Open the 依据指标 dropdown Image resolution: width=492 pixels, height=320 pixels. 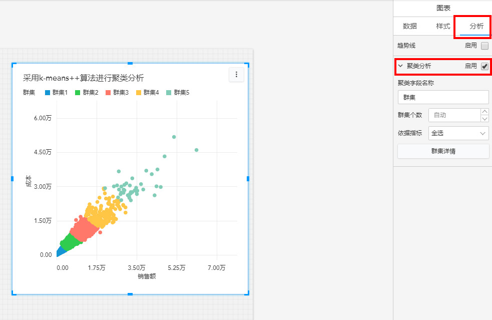(458, 133)
